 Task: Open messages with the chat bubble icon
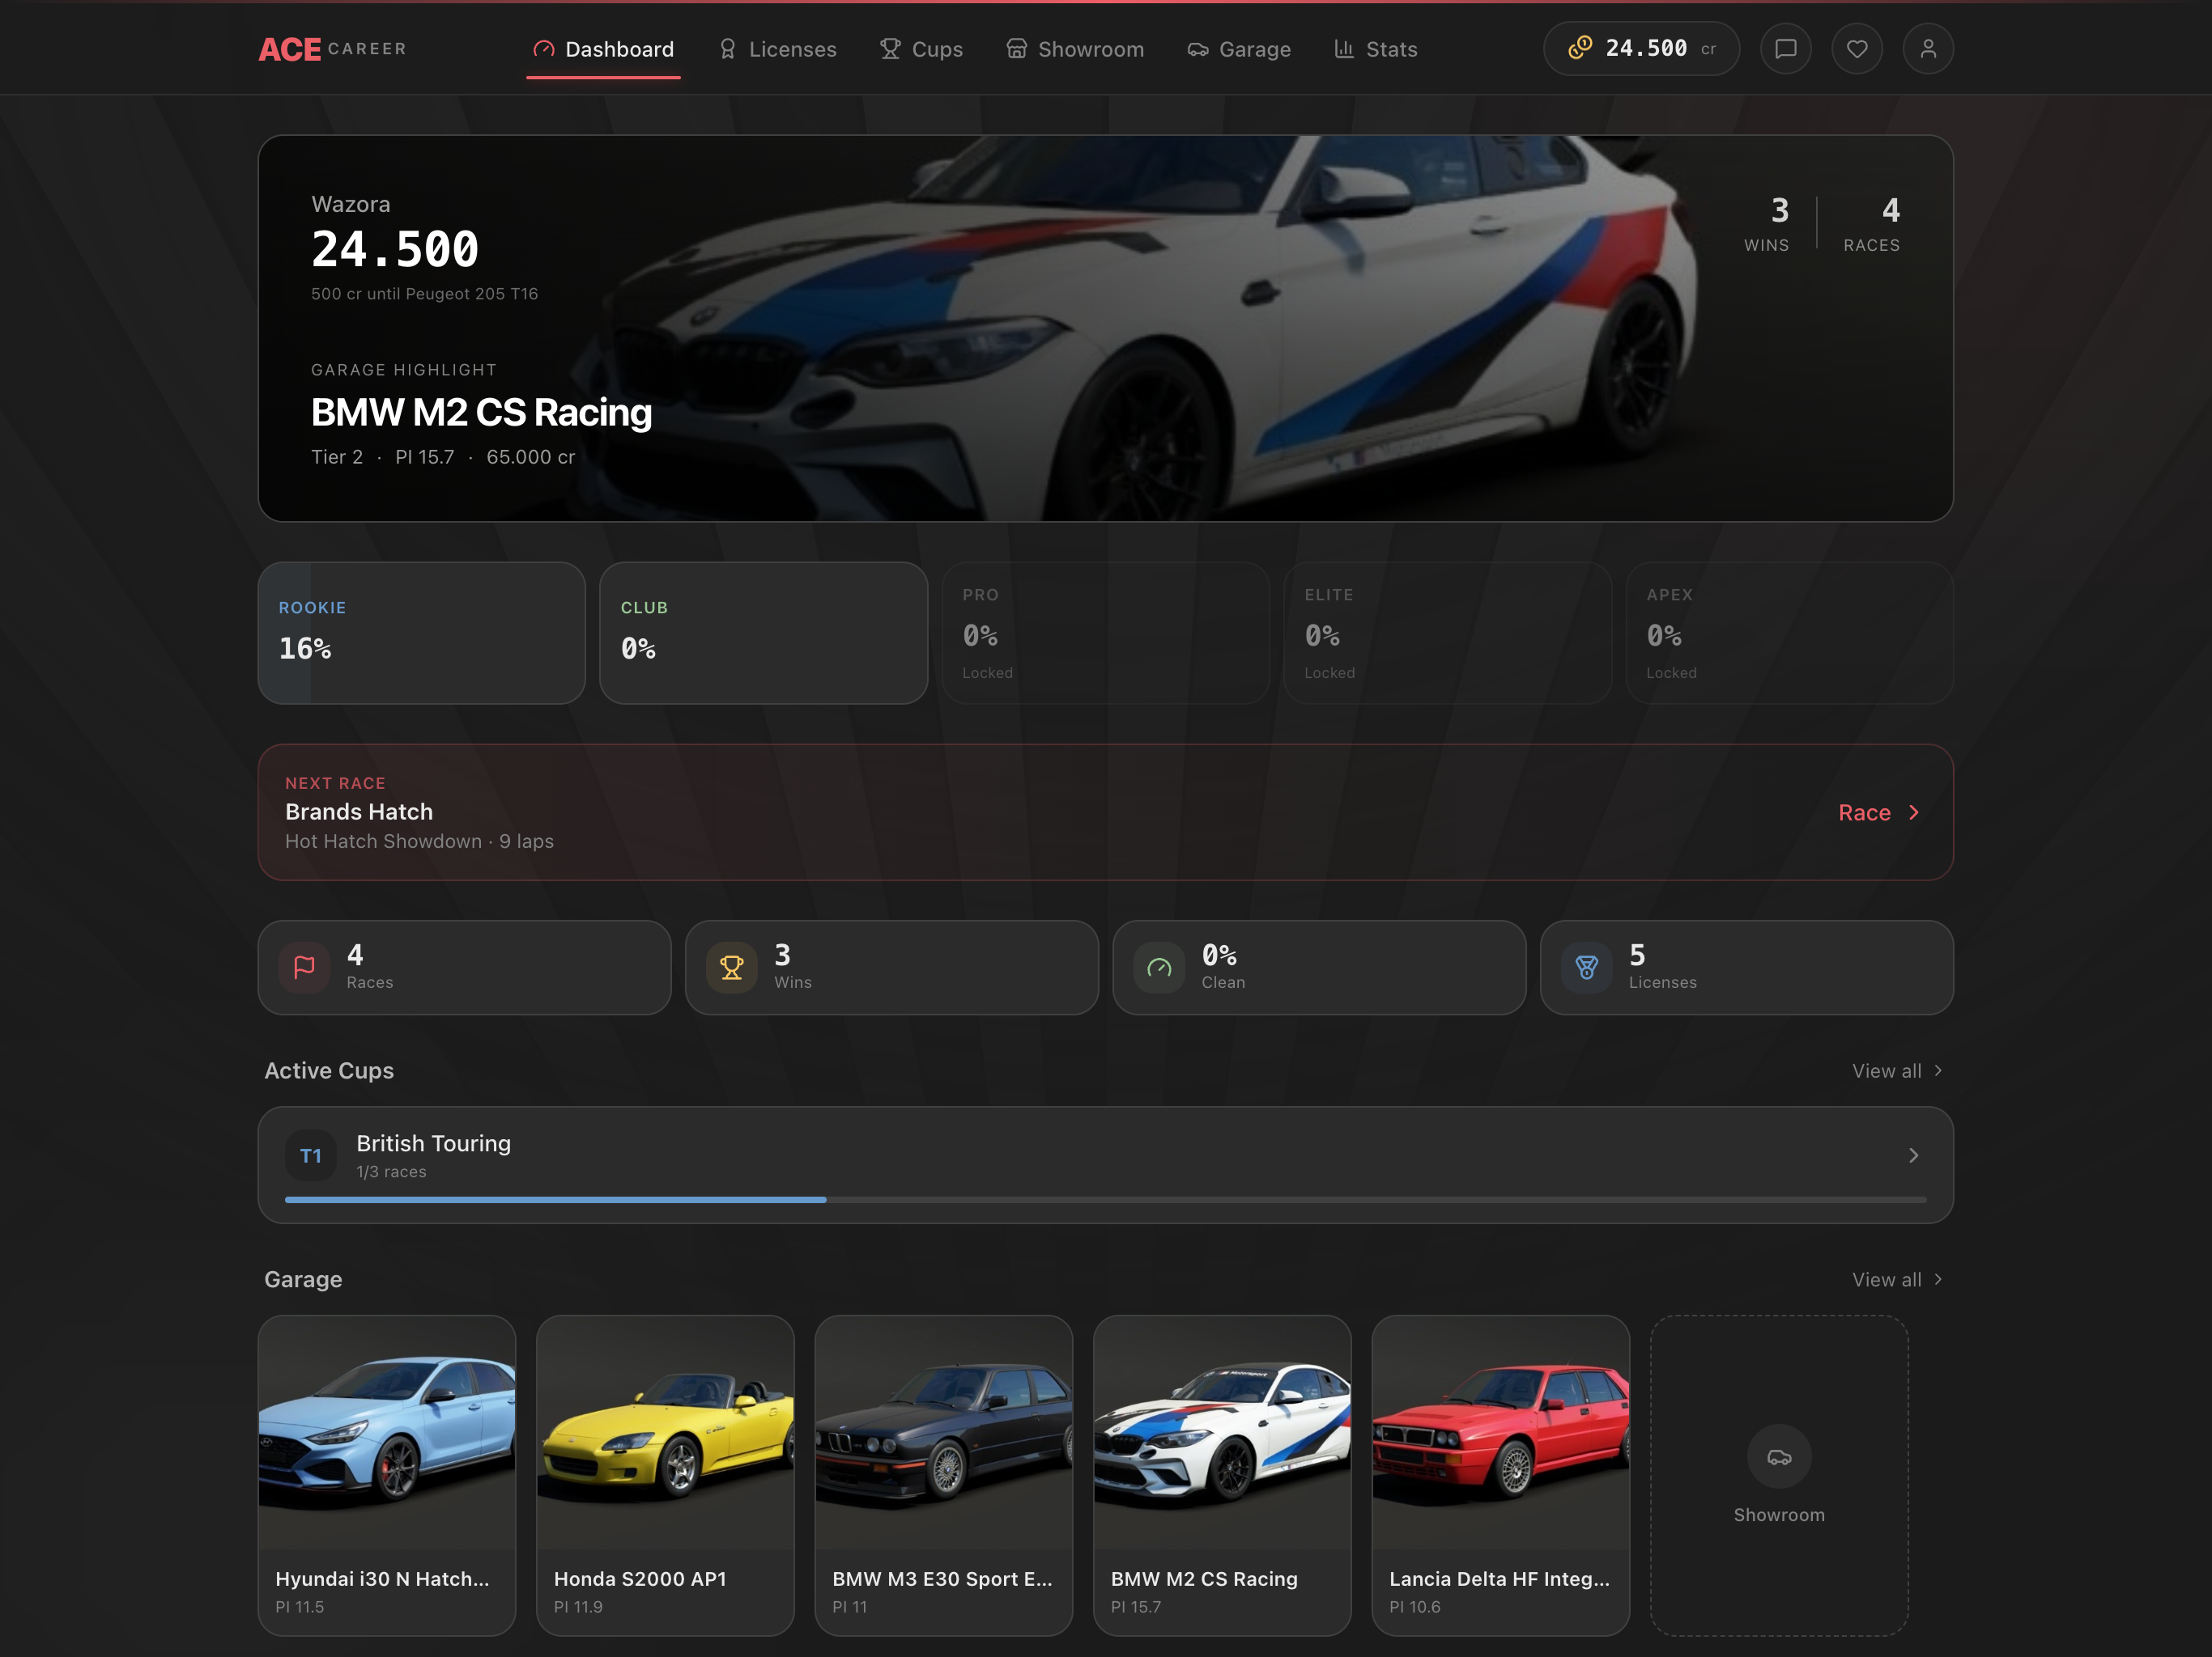point(1786,48)
